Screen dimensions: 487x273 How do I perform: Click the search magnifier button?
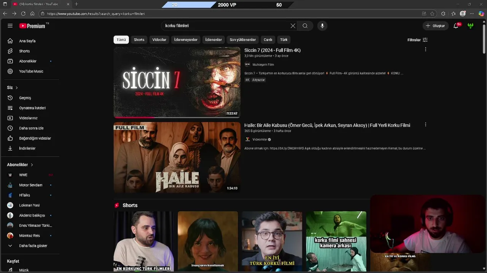tap(305, 26)
